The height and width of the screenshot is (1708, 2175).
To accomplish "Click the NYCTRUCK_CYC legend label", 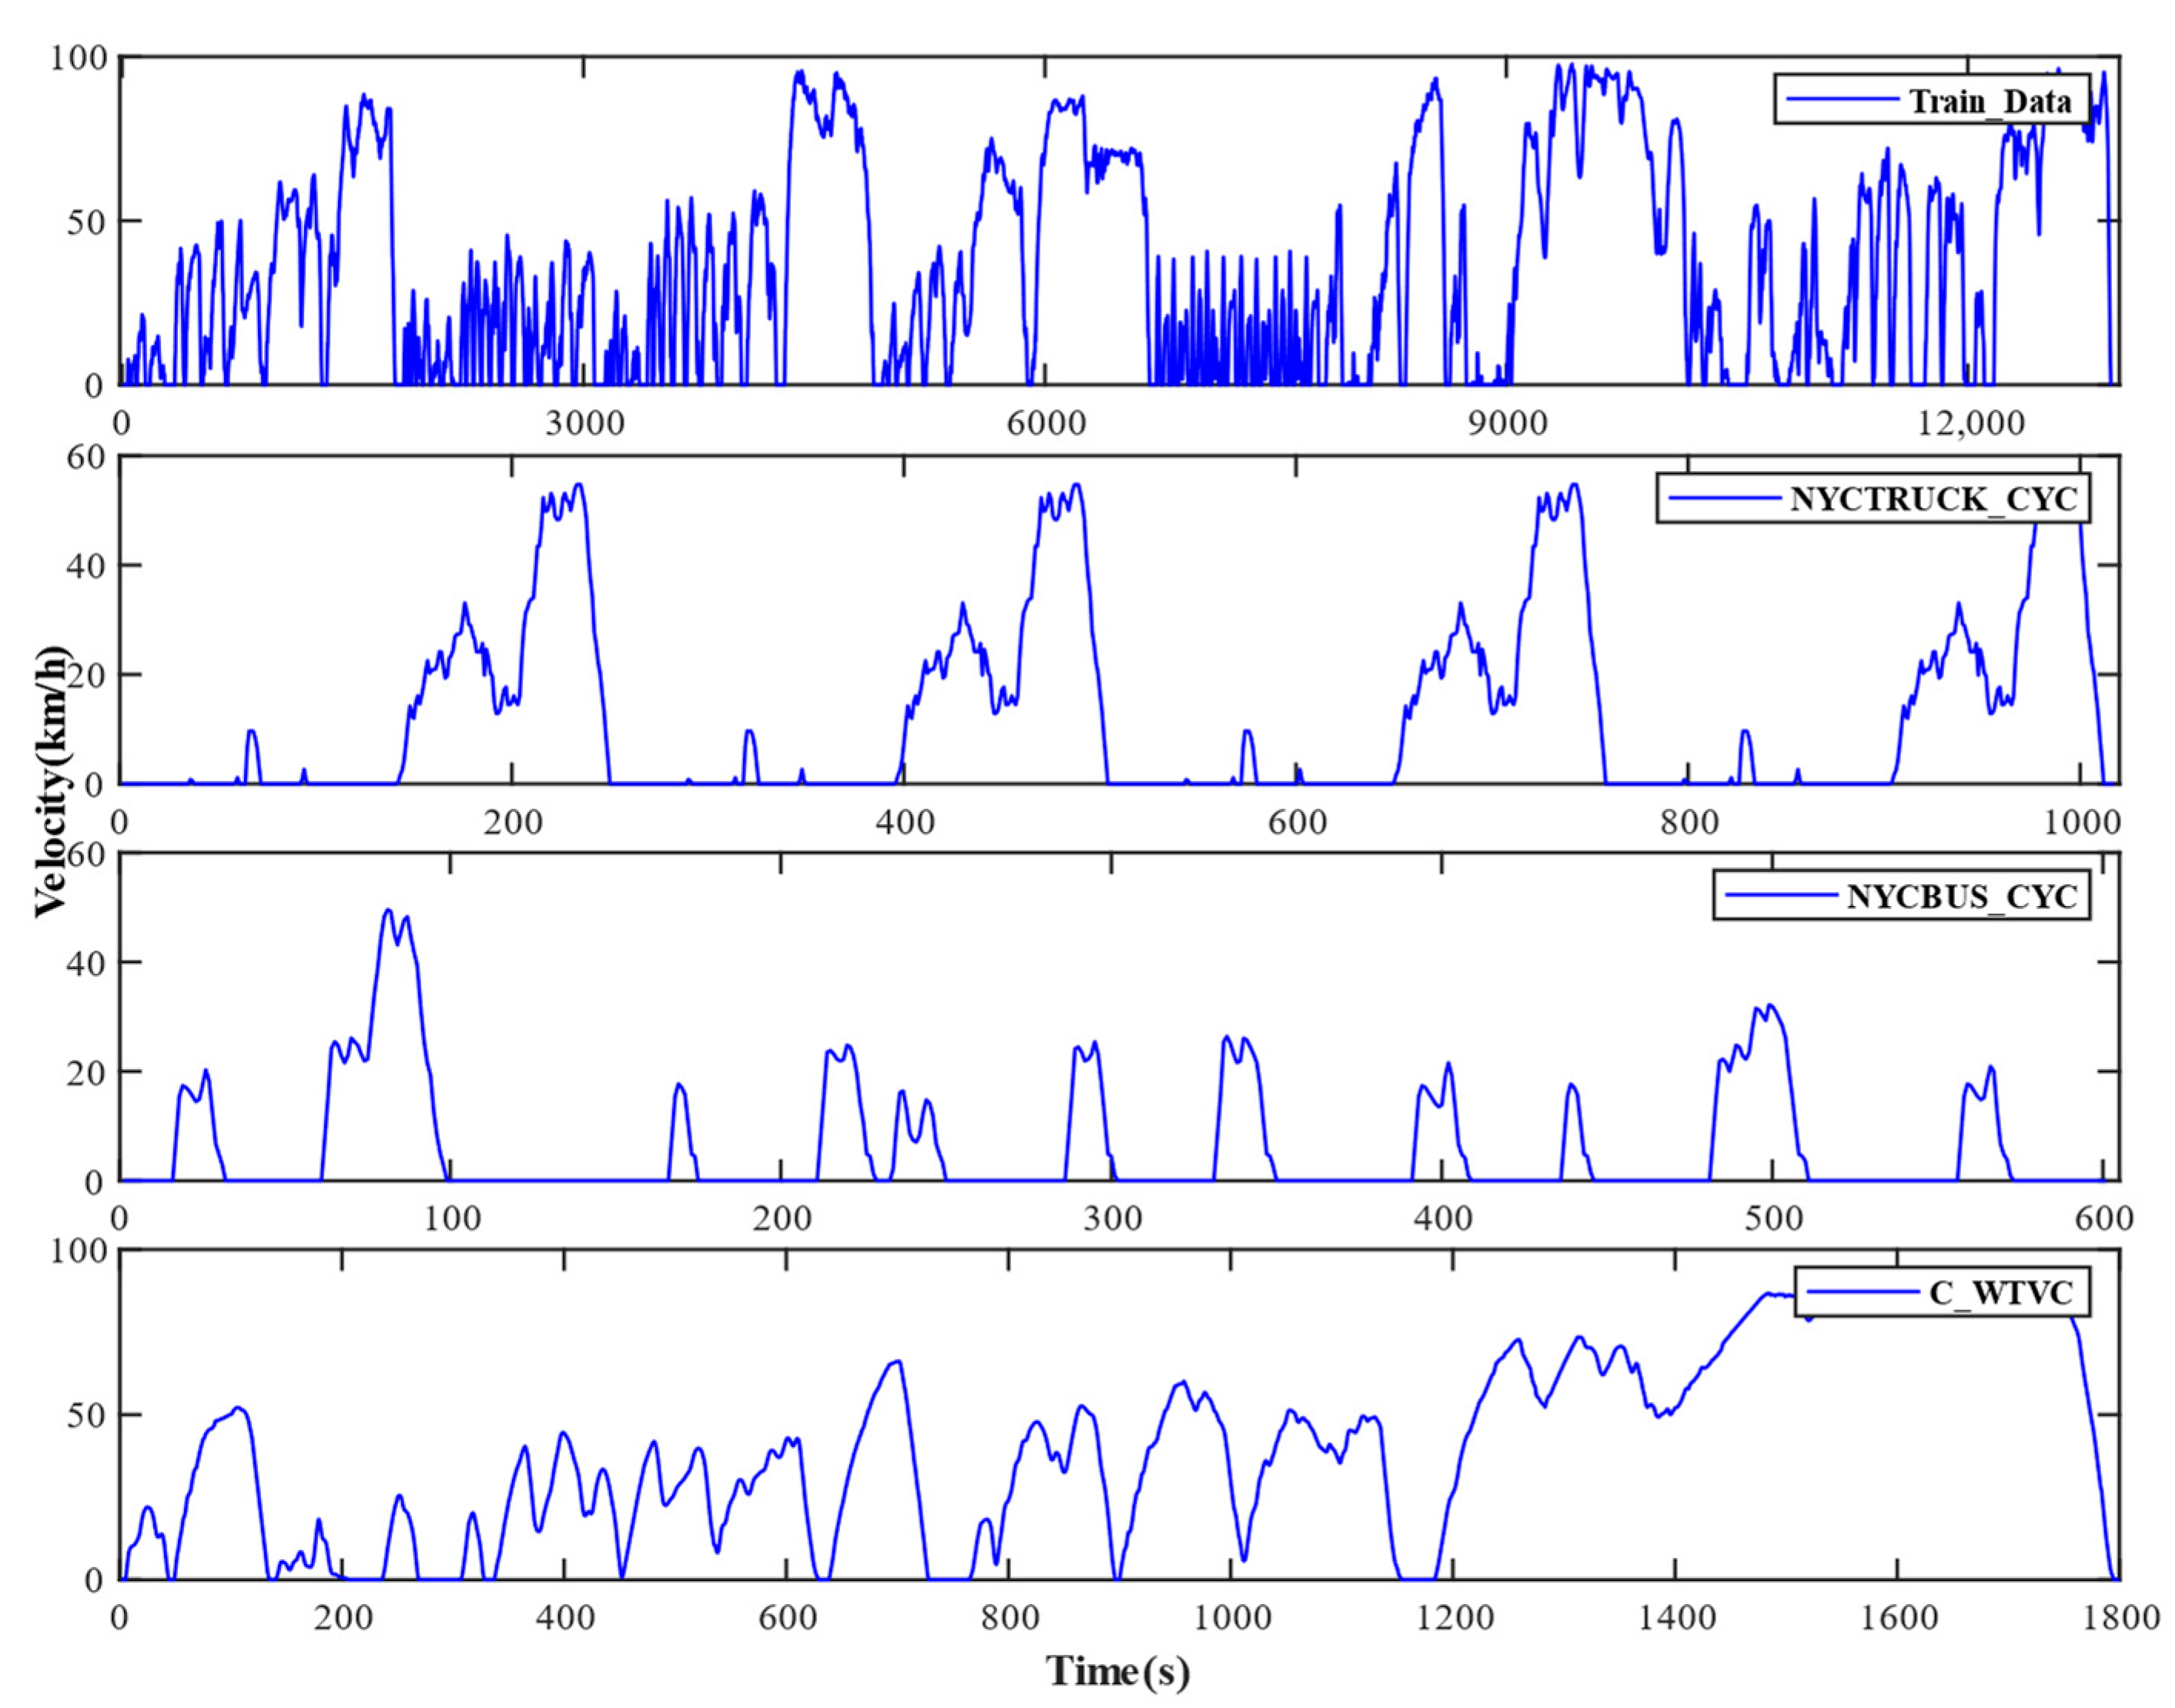I will coord(1933,498).
